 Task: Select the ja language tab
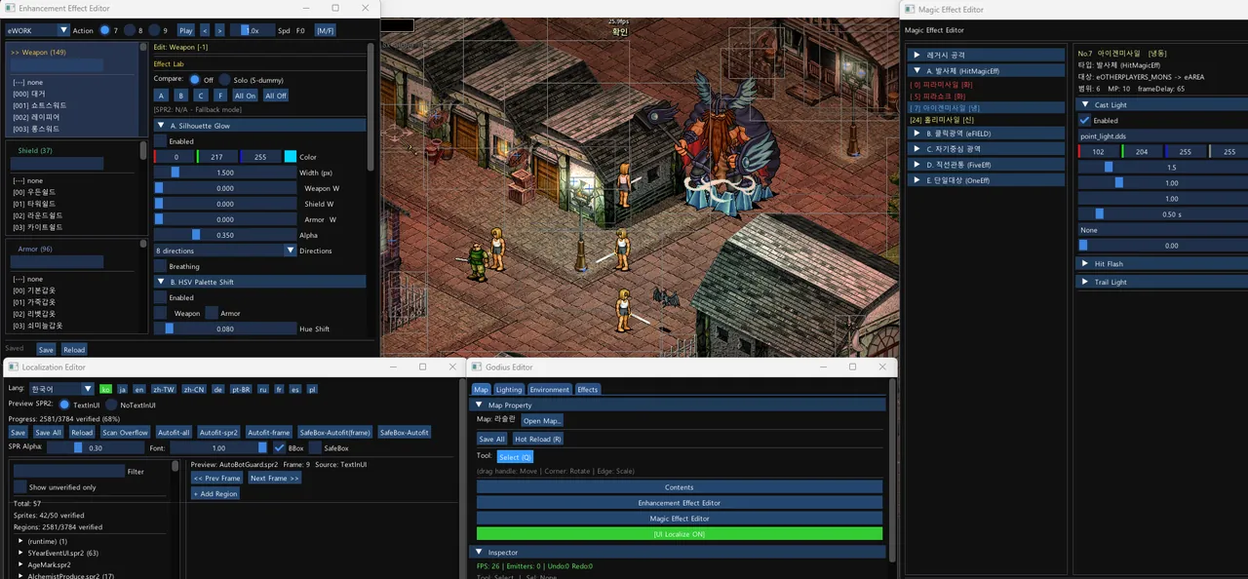pyautogui.click(x=123, y=389)
